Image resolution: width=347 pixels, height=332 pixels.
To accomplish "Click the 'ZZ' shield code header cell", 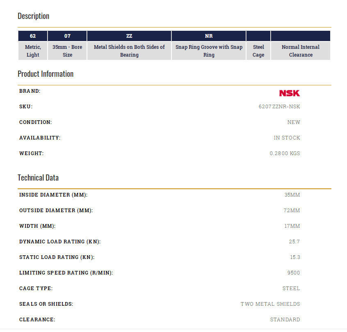I will point(129,36).
